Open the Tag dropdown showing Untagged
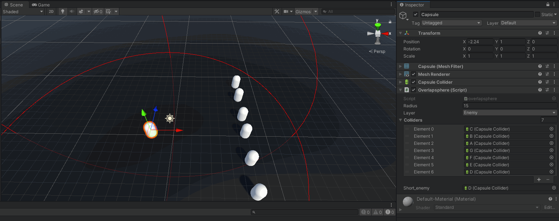The width and height of the screenshot is (559, 221). click(x=451, y=23)
